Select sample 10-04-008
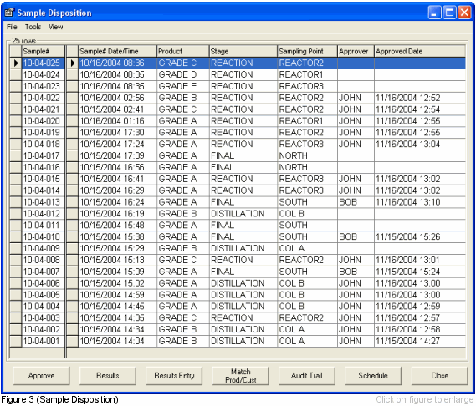The image size is (476, 406). click(44, 260)
